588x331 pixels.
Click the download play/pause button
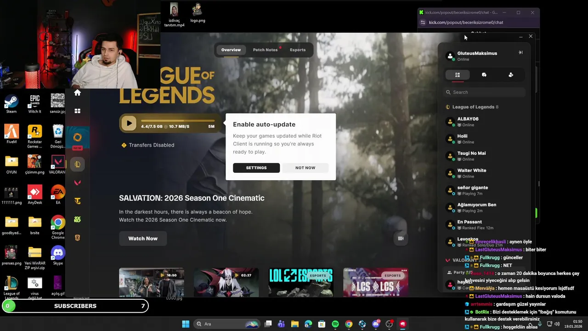(x=129, y=123)
